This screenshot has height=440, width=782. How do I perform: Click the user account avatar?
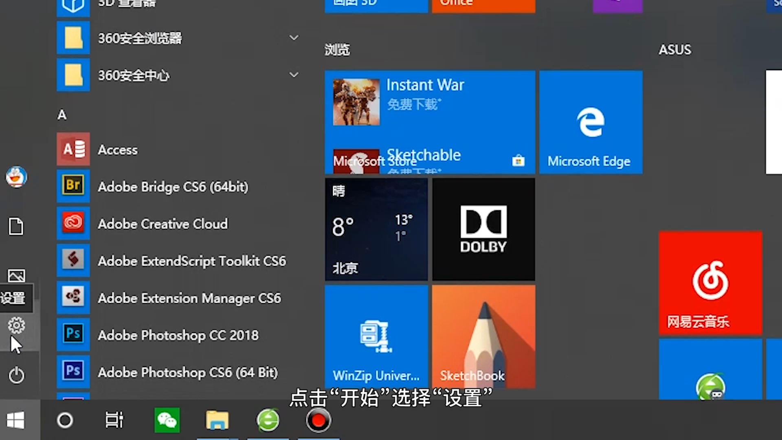[x=16, y=177]
